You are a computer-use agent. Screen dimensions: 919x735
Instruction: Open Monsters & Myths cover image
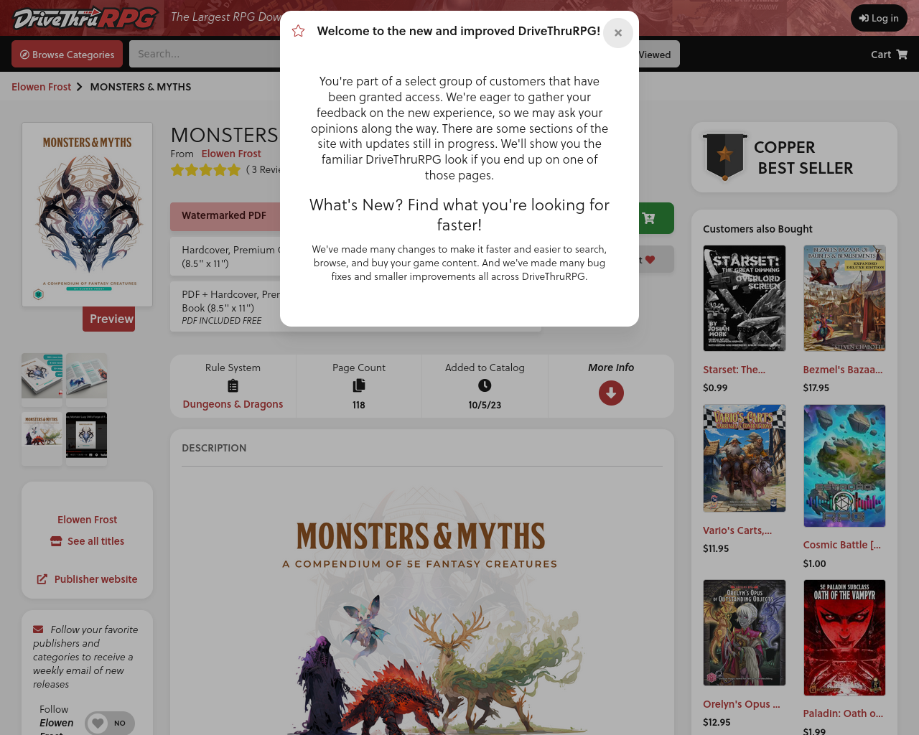(x=87, y=215)
